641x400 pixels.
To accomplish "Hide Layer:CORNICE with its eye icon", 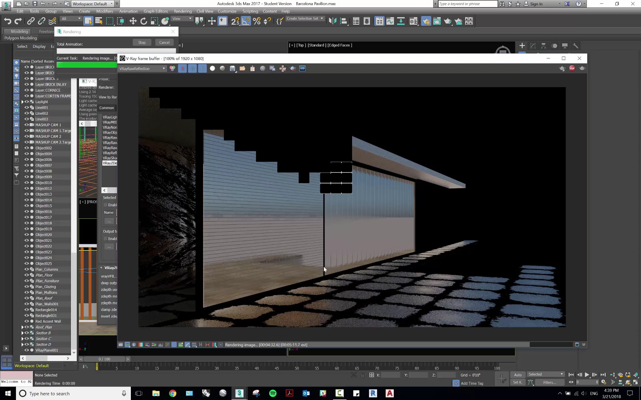I will click(x=27, y=90).
